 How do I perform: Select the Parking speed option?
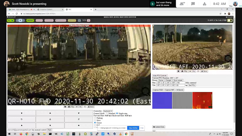pyautogui.click(x=95, y=118)
